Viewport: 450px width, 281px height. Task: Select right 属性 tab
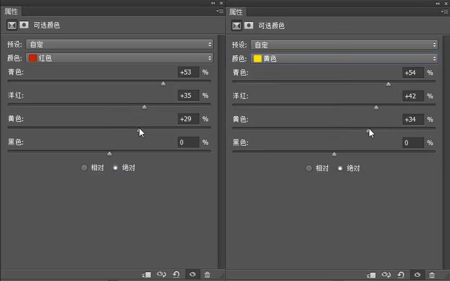pos(236,12)
